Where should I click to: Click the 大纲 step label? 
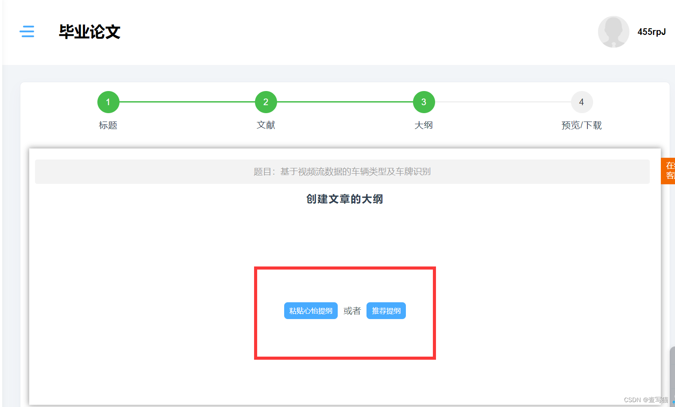[x=424, y=126]
